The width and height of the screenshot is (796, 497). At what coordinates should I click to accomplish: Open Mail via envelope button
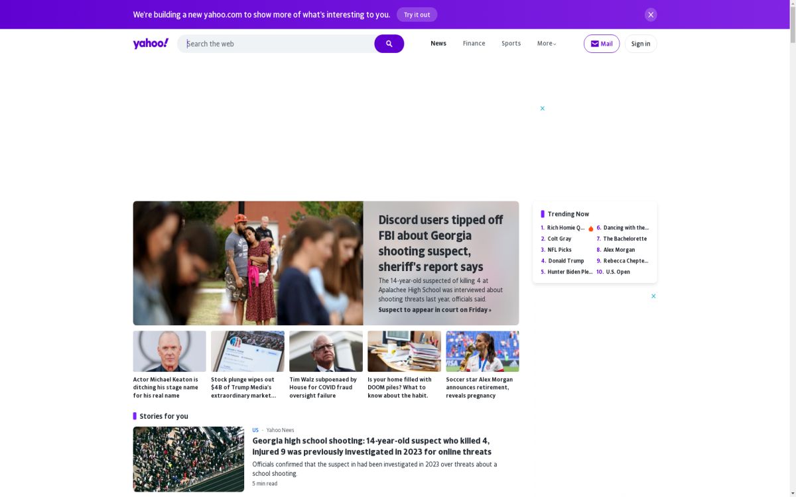click(602, 44)
